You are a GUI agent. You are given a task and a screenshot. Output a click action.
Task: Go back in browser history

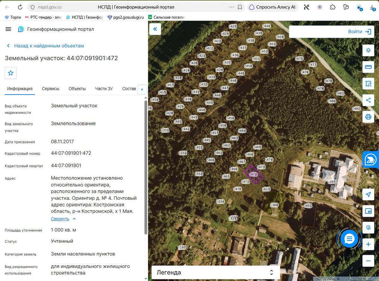7,7
